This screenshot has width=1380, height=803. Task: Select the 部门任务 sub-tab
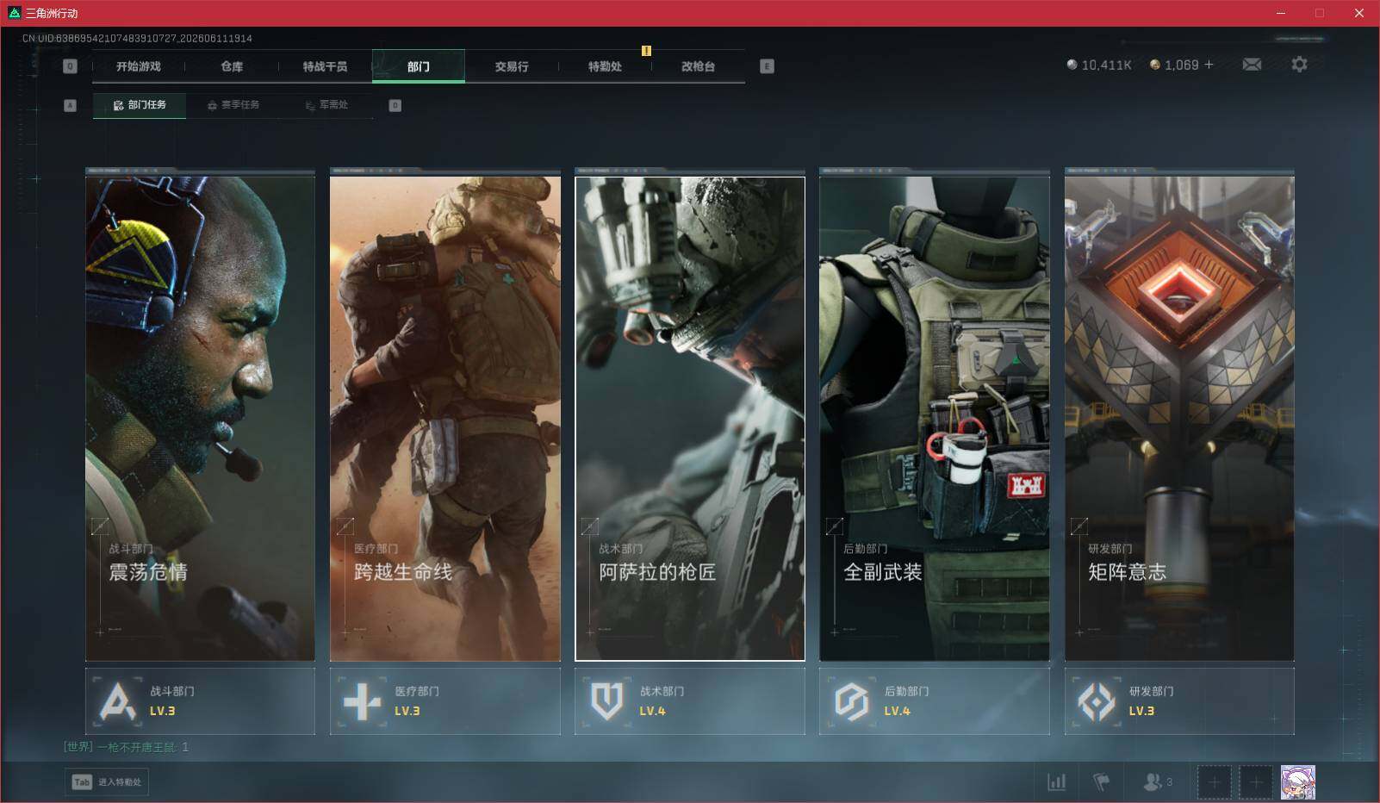(140, 105)
